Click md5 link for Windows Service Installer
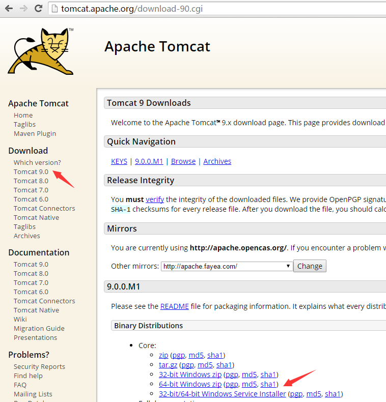The height and width of the screenshot is (402, 386). click(x=314, y=394)
